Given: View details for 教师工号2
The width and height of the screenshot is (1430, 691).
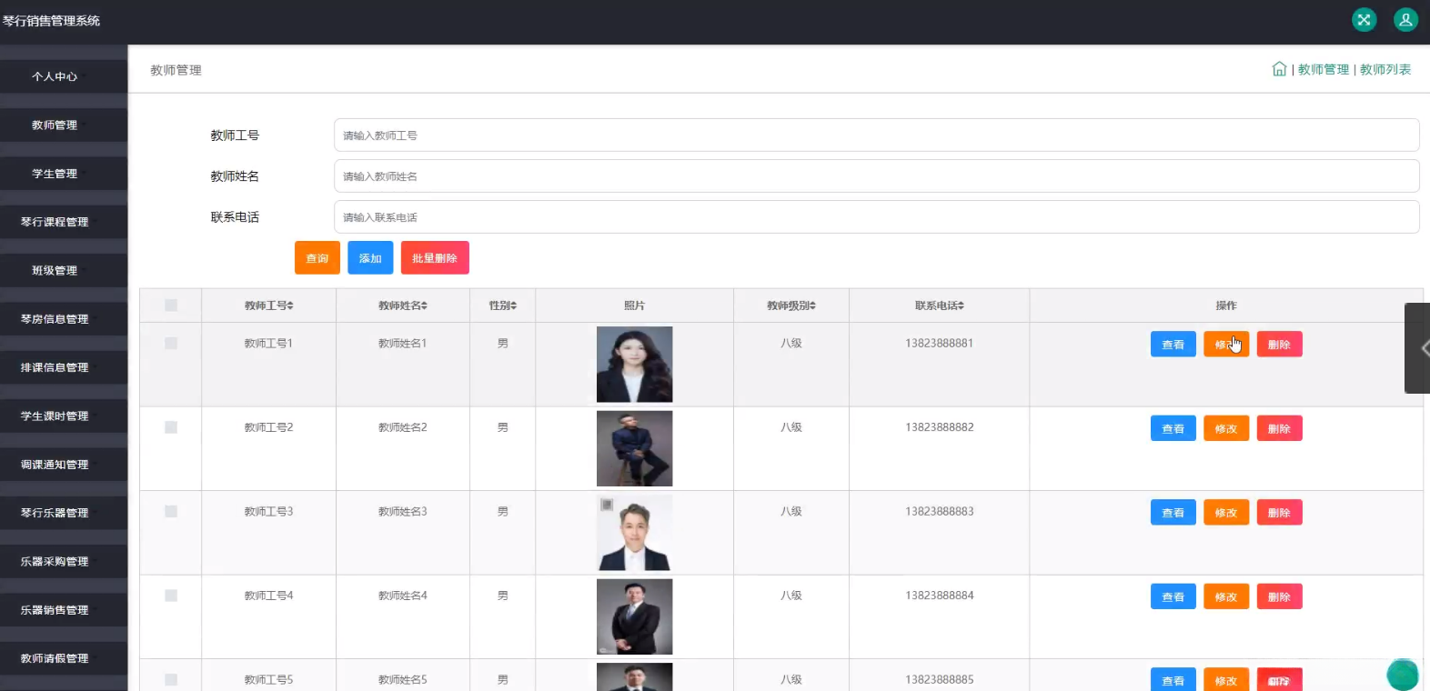Looking at the screenshot, I should (x=1173, y=428).
